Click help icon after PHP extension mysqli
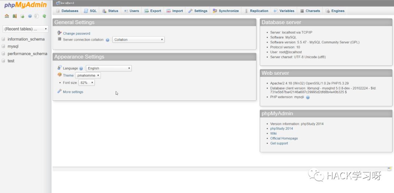Screen dimensions: 394x193 point(308,97)
